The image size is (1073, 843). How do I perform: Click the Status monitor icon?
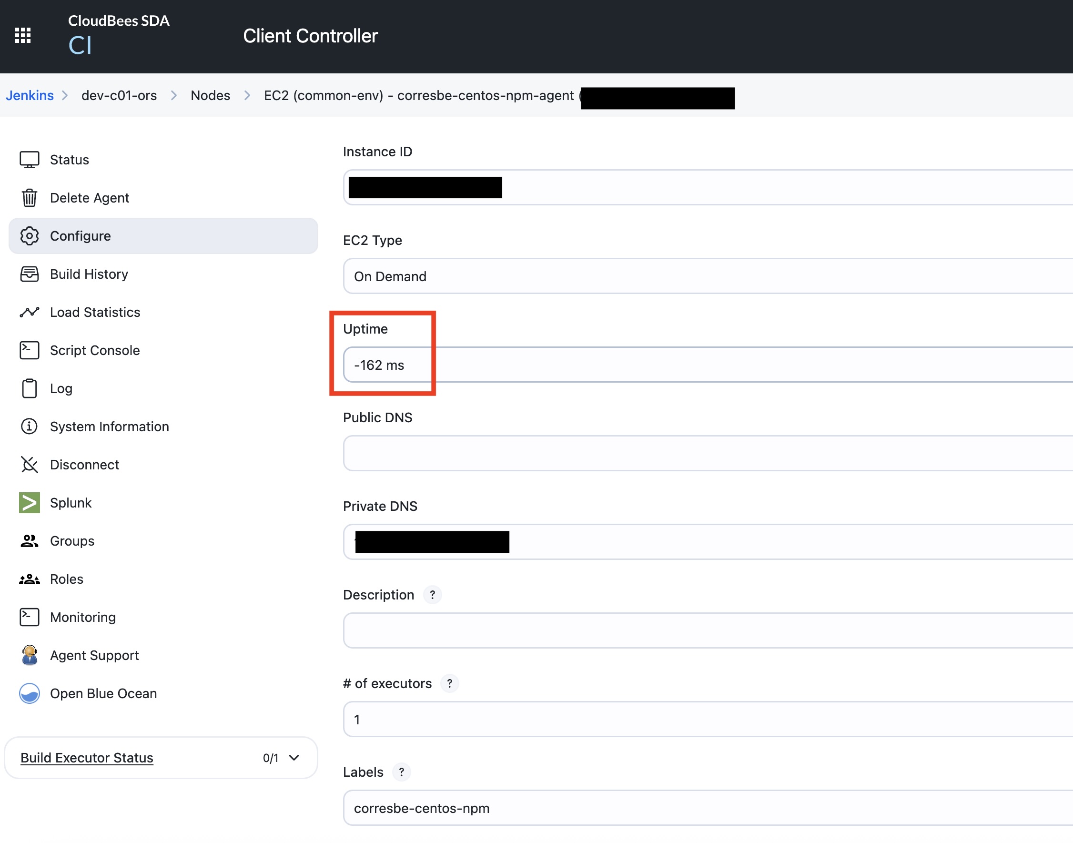29,160
